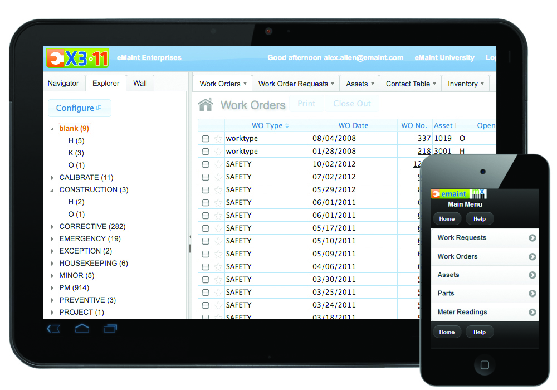Viewport: 557px width, 390px height.
Task: Click the X3 11 logo icon
Action: point(77,58)
